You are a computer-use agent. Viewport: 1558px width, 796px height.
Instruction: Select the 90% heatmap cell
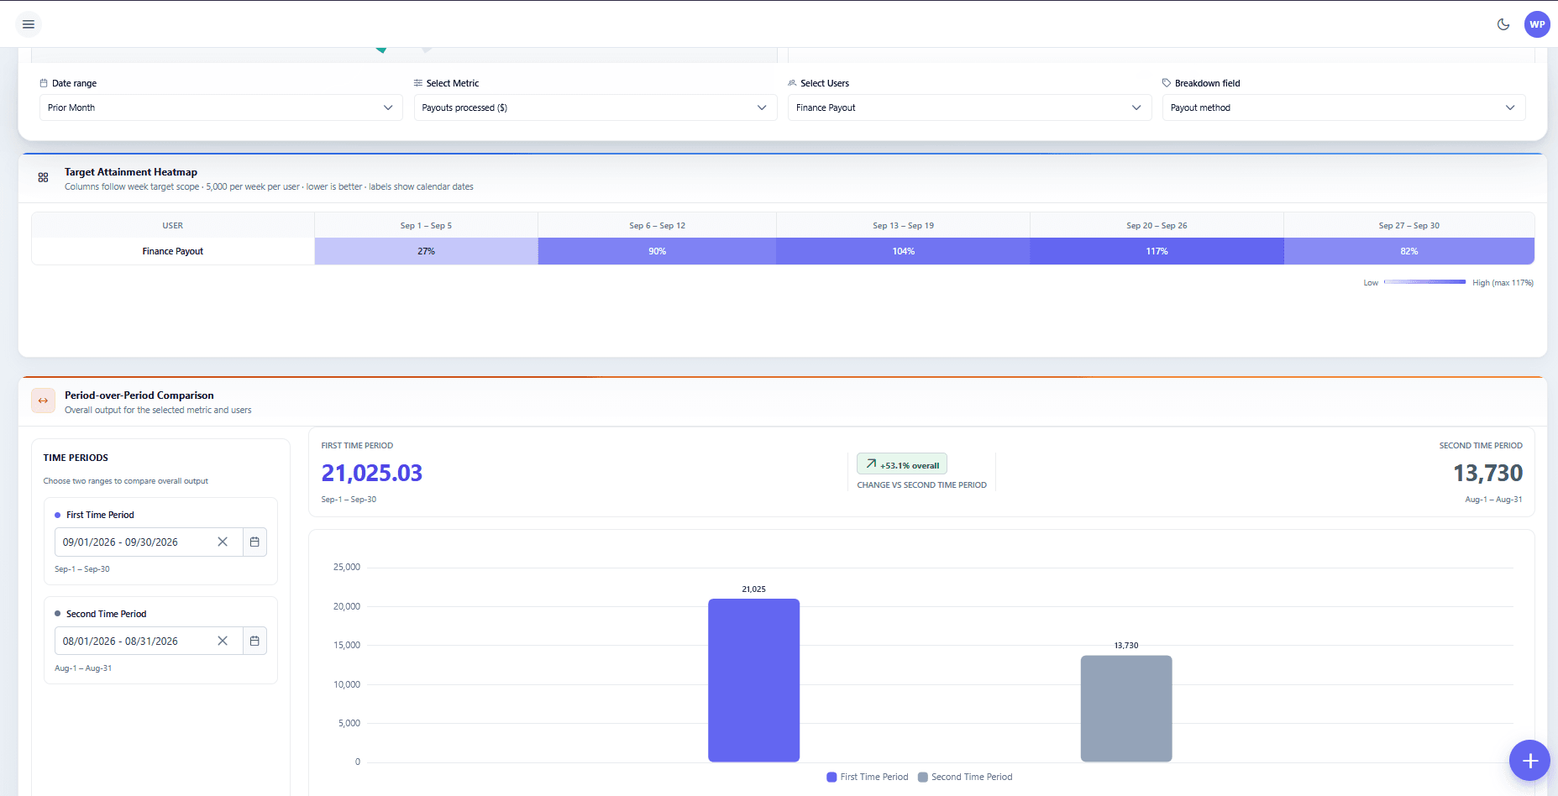(658, 251)
